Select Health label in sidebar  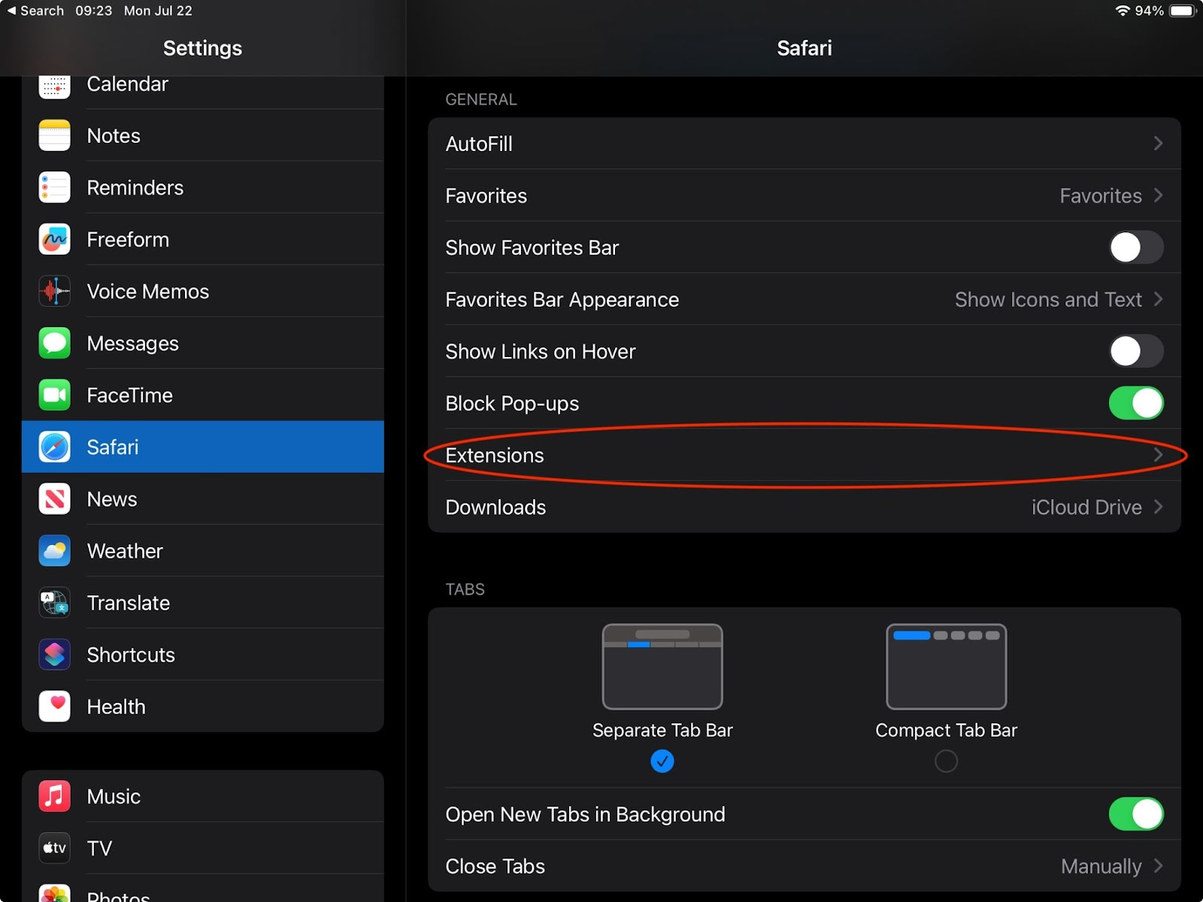(x=116, y=707)
